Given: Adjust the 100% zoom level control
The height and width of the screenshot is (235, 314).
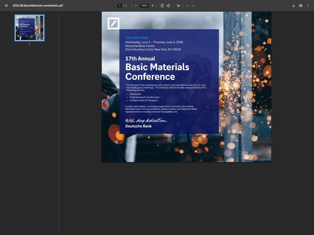Looking at the screenshot, I should click(x=144, y=5).
